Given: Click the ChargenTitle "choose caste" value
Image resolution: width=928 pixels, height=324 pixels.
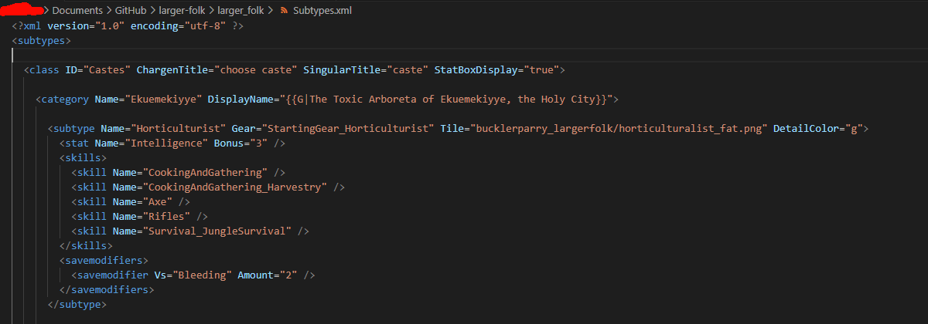Looking at the screenshot, I should [257, 70].
